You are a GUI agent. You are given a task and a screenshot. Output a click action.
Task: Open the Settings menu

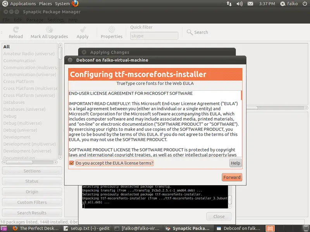pyautogui.click(x=56, y=20)
